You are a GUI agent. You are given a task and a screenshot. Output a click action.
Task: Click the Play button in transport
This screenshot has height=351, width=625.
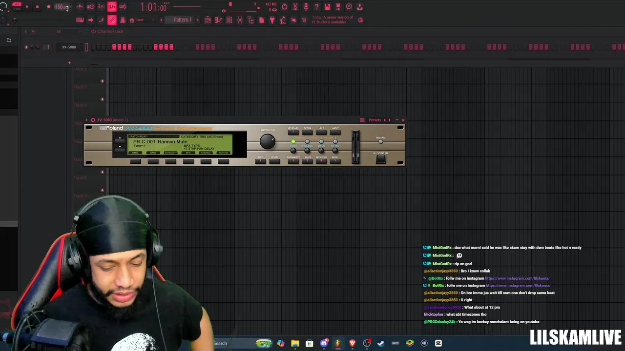tap(27, 7)
